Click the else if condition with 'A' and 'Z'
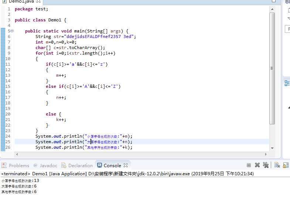290x200 pixels. [x=83, y=86]
